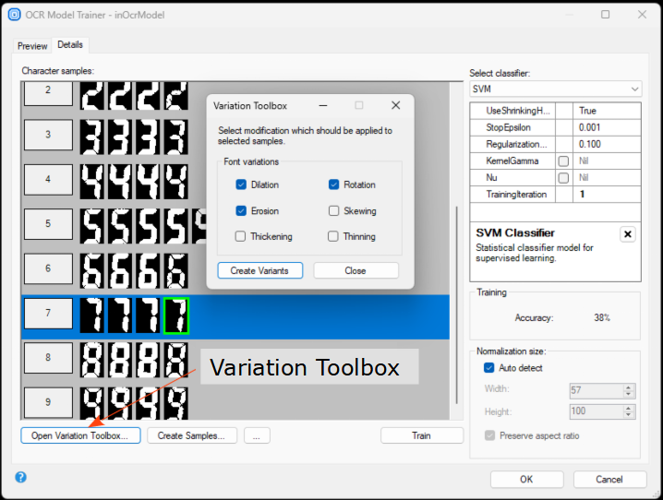Screen dimensions: 663x500
Task: Click the OCR Model Trainer app icon
Action: 14,15
